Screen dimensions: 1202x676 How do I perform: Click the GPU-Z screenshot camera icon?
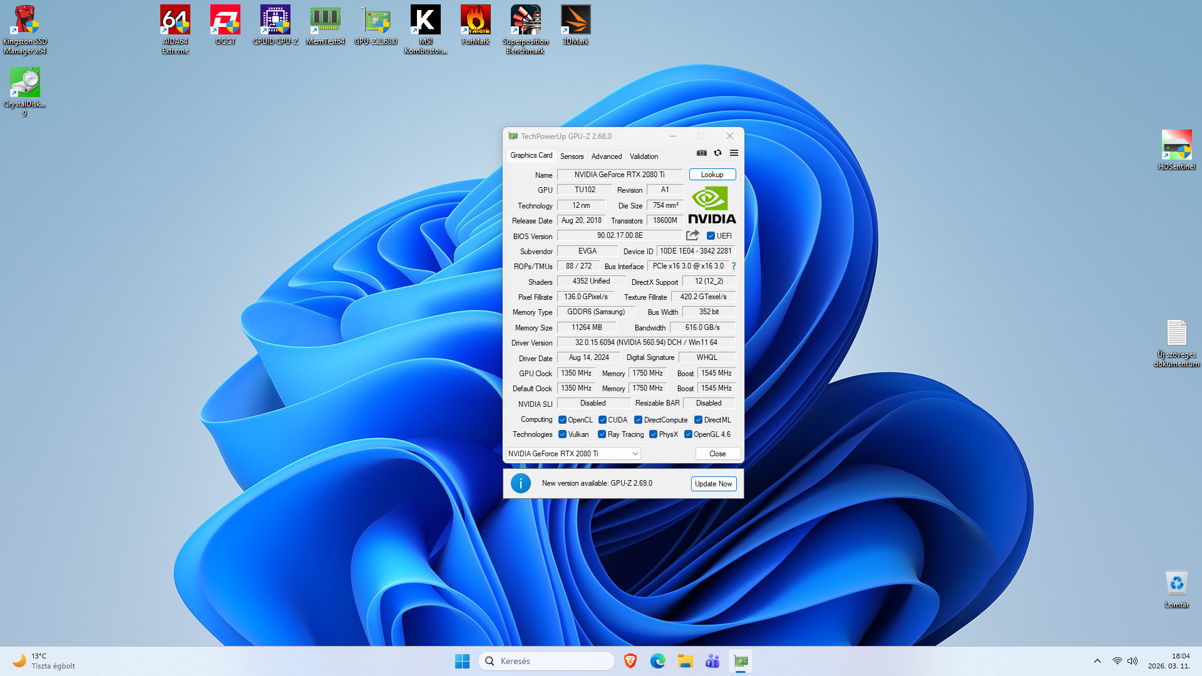[x=702, y=153]
